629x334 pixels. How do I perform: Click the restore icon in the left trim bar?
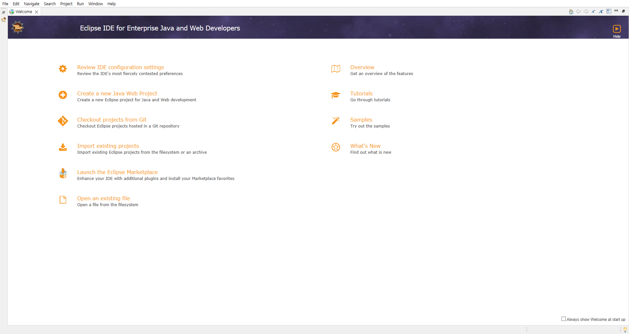[x=4, y=12]
